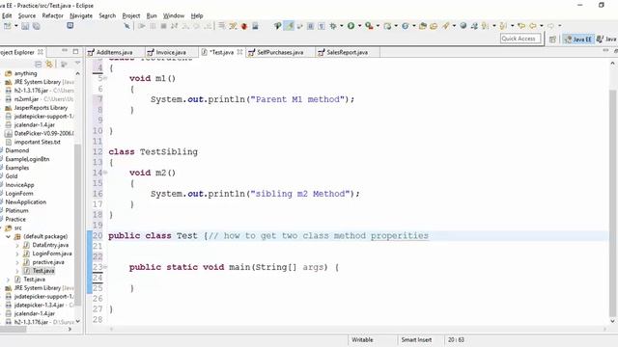
Task: Open the Run configurations dropdown arrow
Action: [x=359, y=26]
